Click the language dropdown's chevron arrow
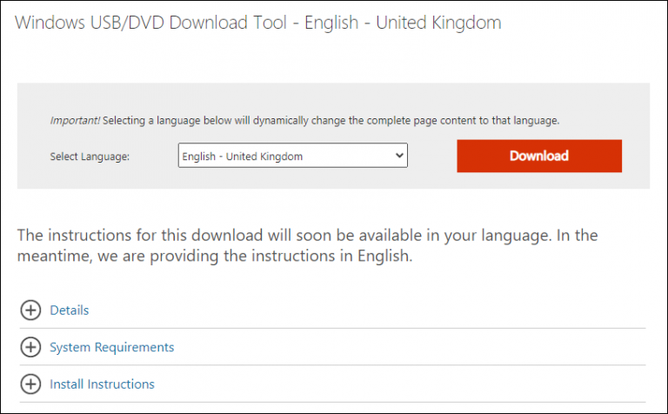668x414 pixels. (400, 157)
